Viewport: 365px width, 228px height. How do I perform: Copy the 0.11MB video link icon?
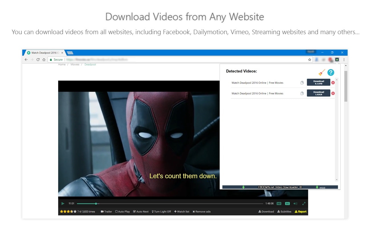302,82
